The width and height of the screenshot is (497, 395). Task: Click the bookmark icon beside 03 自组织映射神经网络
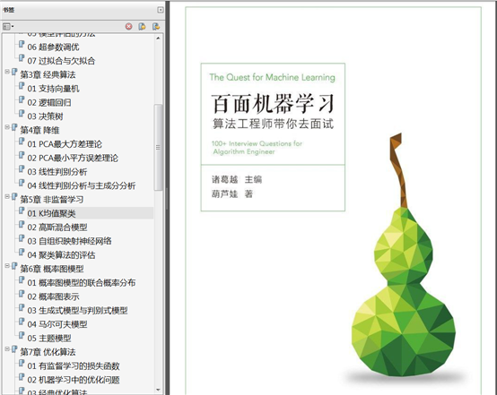22,238
